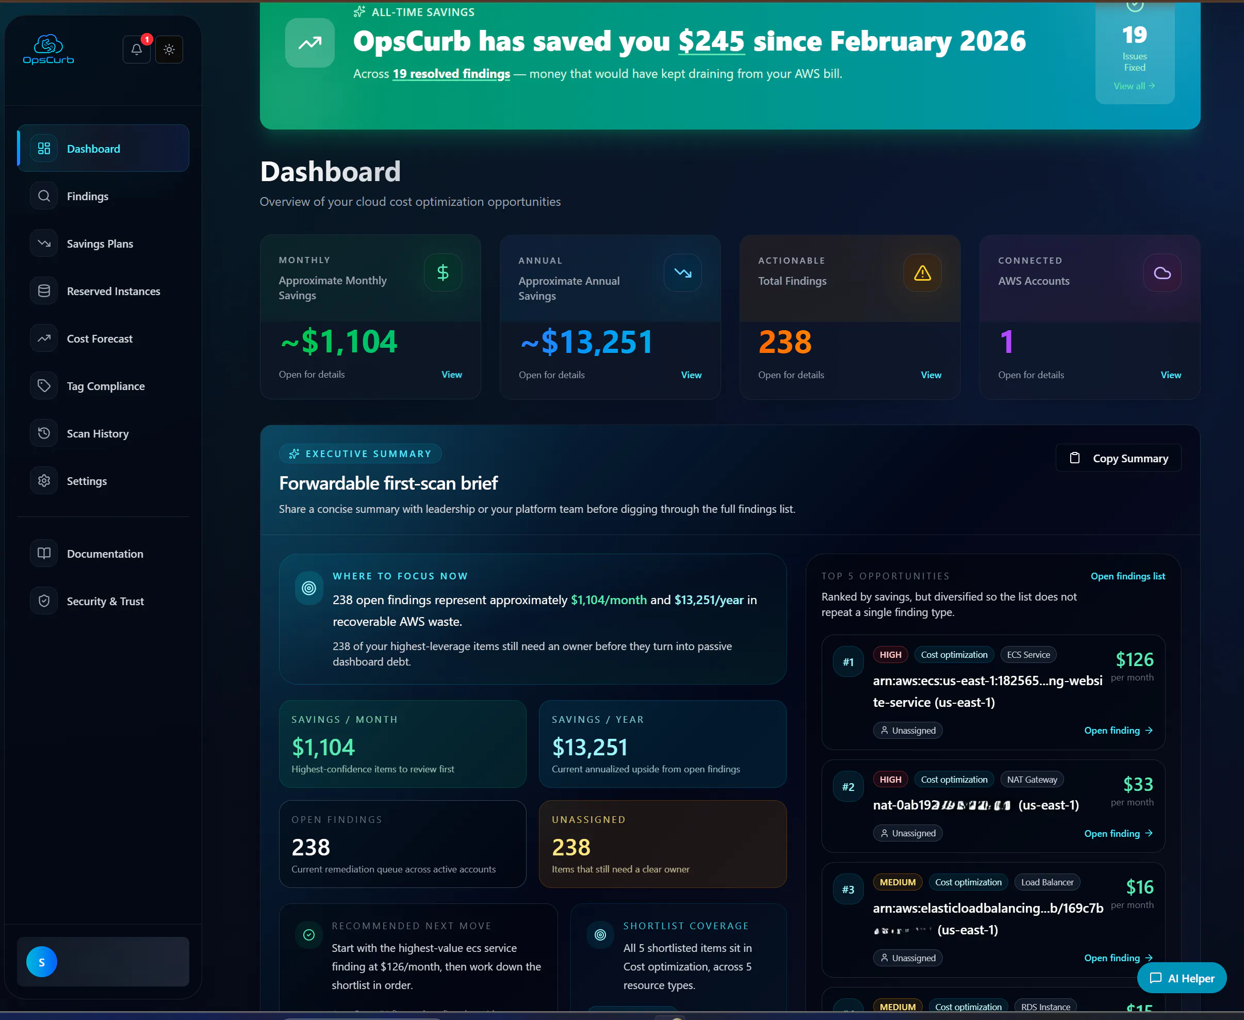Click the Savings / Month $1,104 tile
1244x1020 pixels.
402,744
